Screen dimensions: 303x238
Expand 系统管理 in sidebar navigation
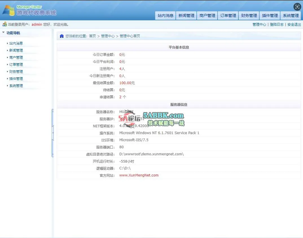tap(16, 86)
